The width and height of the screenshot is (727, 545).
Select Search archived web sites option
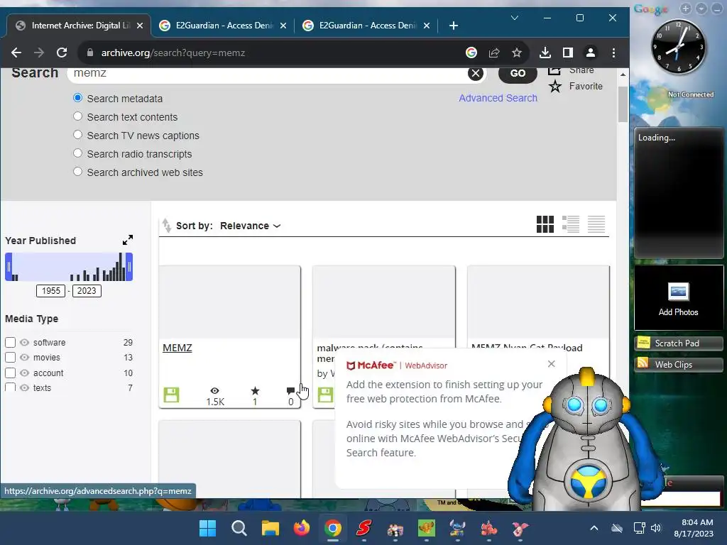pyautogui.click(x=77, y=172)
